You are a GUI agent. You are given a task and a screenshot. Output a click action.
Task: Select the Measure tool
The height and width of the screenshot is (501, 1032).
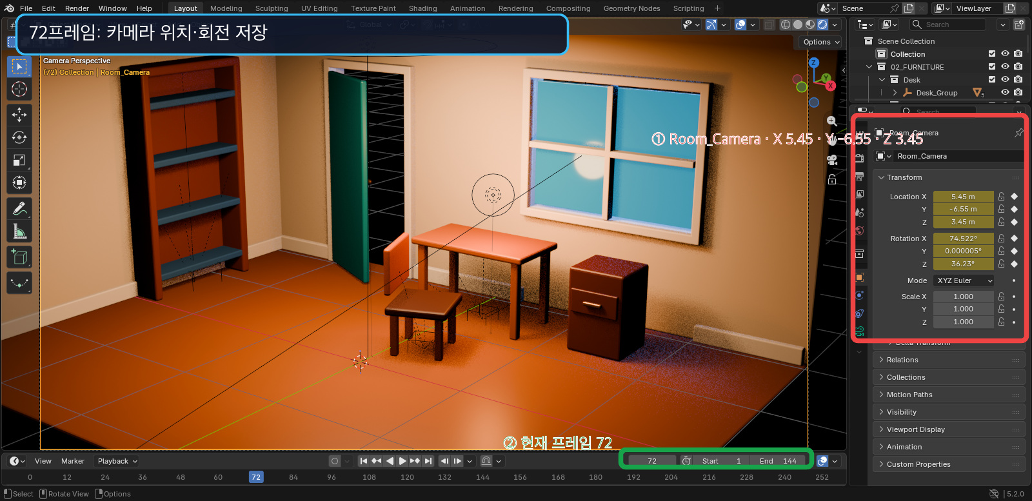[x=19, y=231]
